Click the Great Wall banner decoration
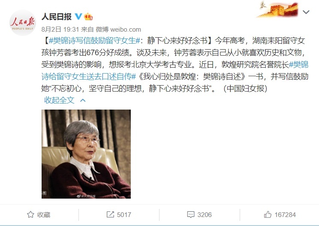Image resolution: width=319 pixels, height=226 pixels. [x=278, y=9]
